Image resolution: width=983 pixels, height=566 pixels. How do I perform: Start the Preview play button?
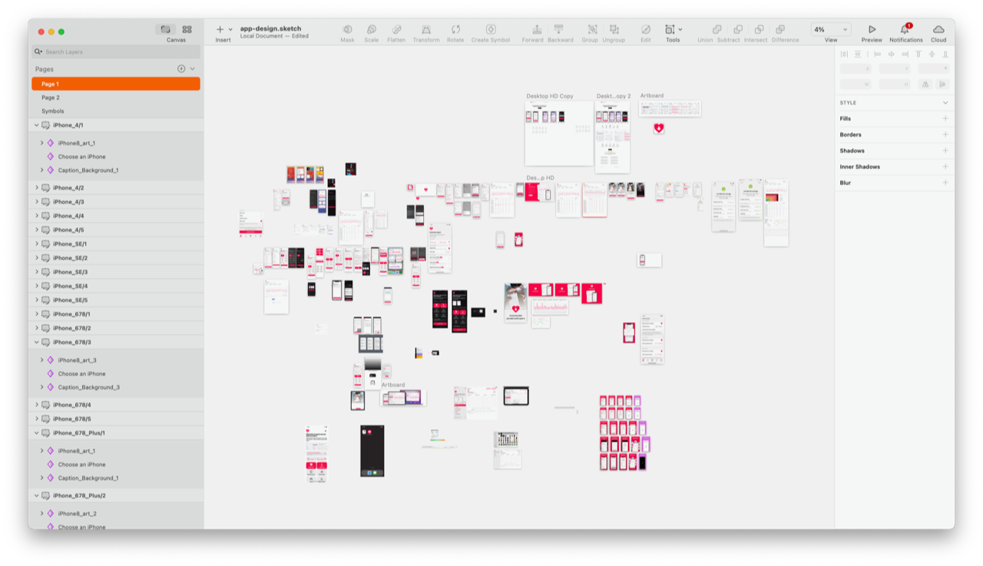click(x=872, y=29)
